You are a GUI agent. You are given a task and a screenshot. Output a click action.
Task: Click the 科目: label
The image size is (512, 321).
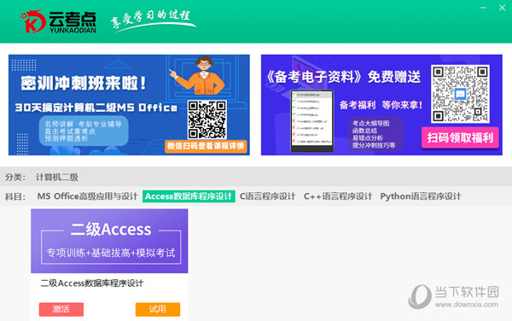pos(15,196)
